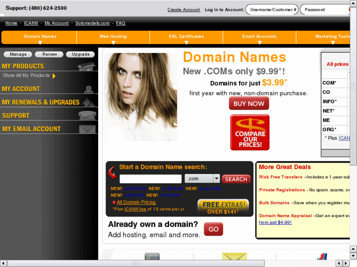The image size is (357, 267).
Task: Click the vertical scrollbar up arrow
Action: (x=354, y=3)
